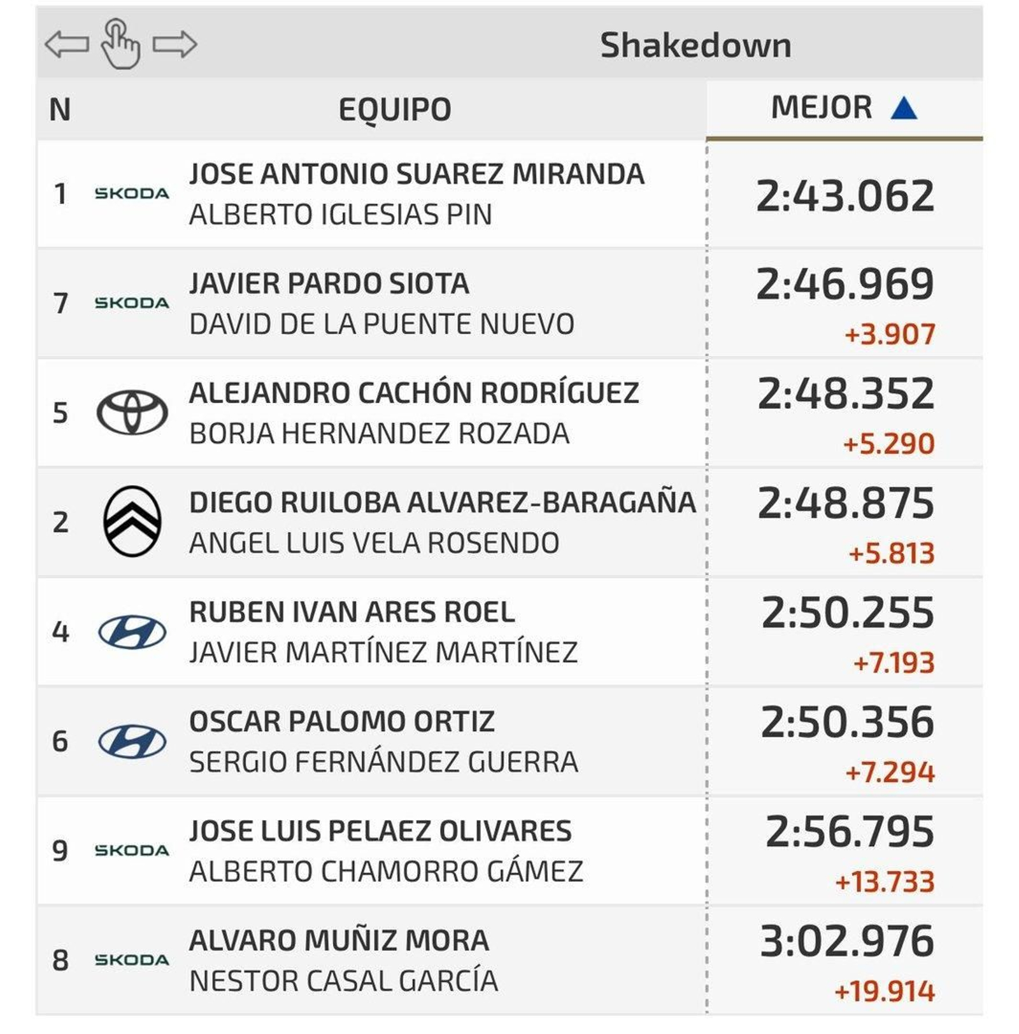The height and width of the screenshot is (1034, 1019).
Task: Click the time gap +13.733
Action: click(885, 882)
